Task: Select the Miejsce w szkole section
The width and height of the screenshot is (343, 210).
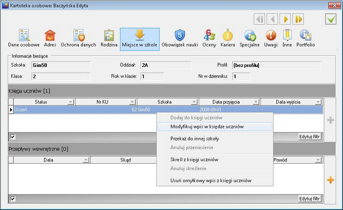Action: click(140, 39)
